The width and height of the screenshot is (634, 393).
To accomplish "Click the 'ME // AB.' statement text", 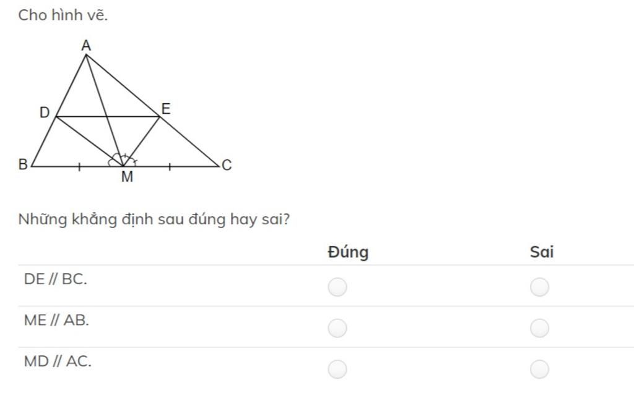I will (x=56, y=320).
